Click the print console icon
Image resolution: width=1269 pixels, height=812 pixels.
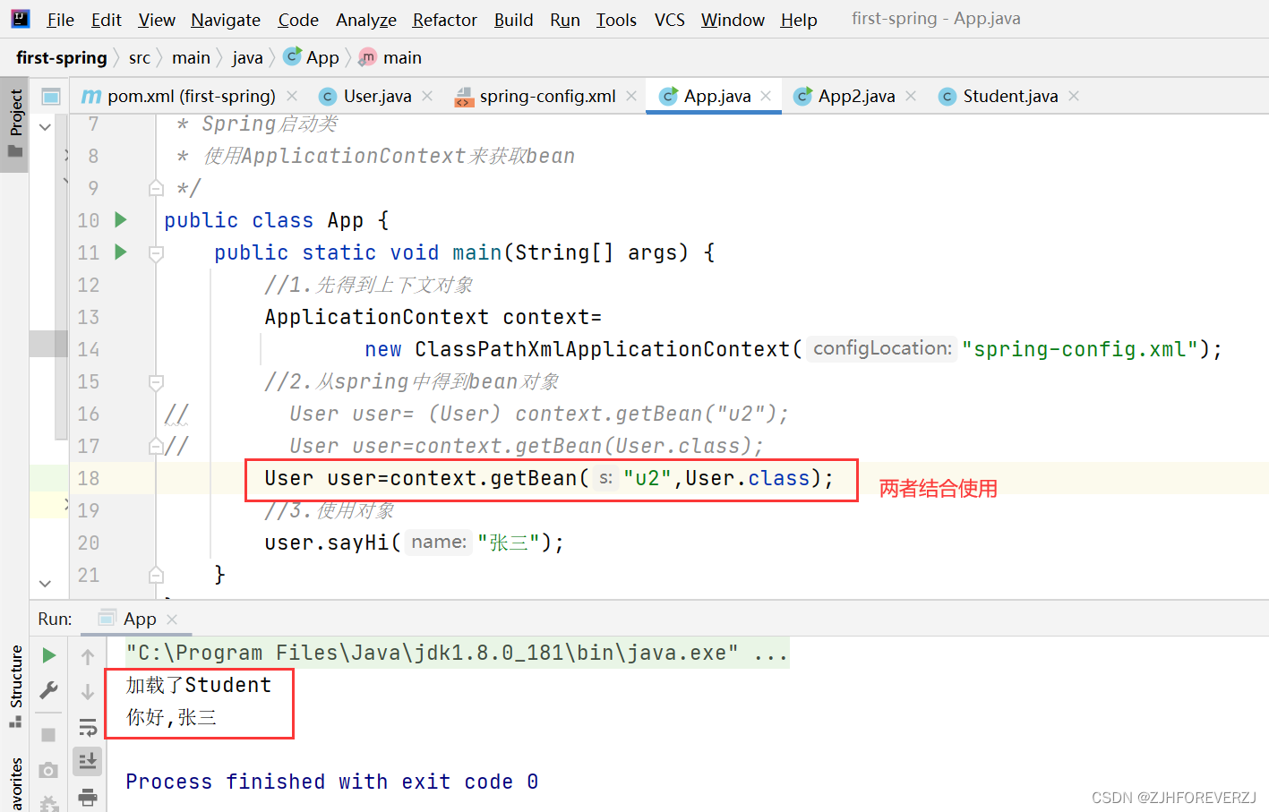[88, 797]
